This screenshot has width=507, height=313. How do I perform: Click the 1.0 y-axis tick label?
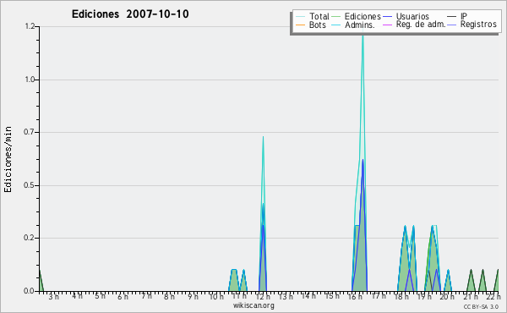pos(30,80)
